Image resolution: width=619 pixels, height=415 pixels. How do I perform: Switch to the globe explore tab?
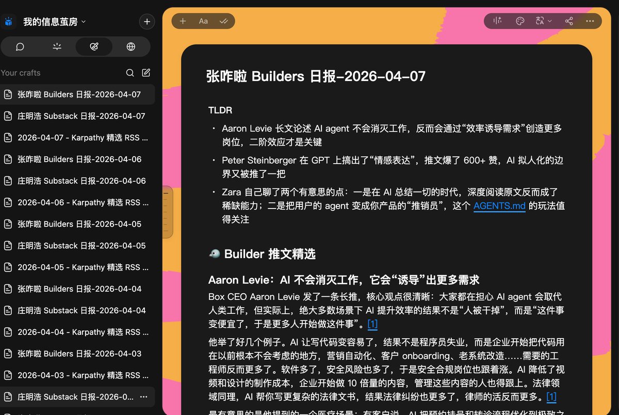131,47
